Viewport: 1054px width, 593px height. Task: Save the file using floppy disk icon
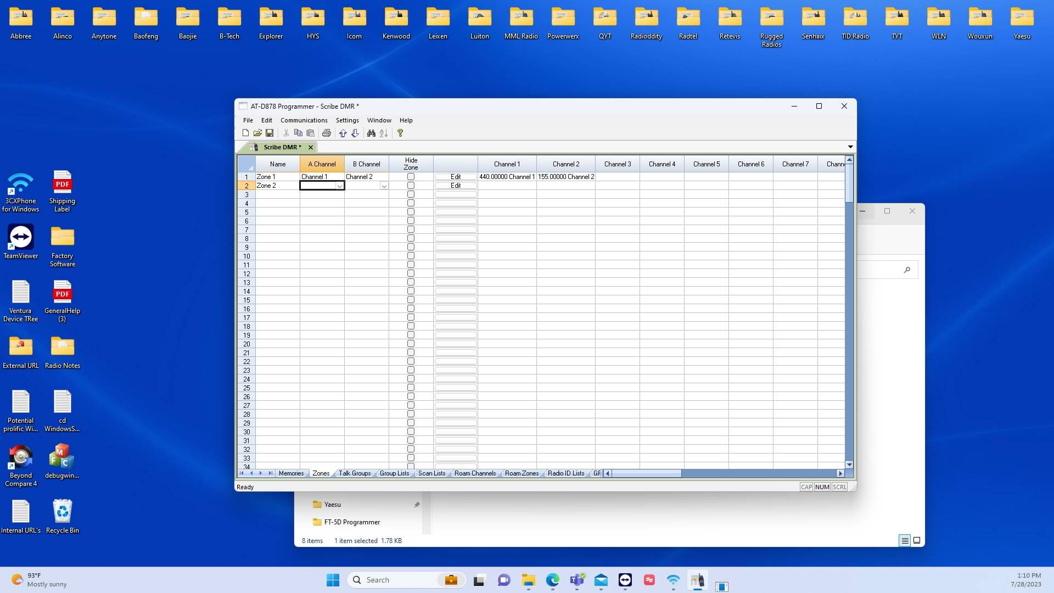(270, 133)
